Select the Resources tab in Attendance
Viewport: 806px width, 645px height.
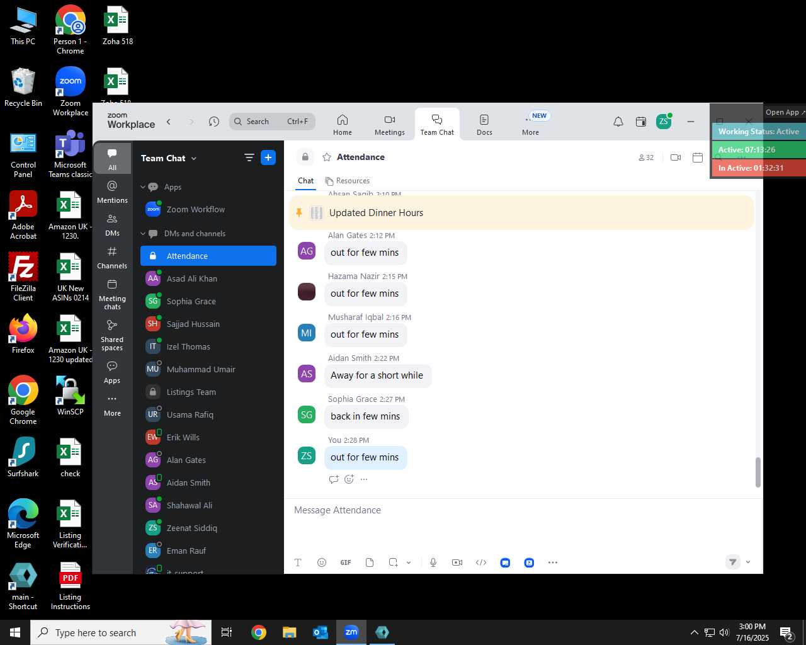[x=348, y=181]
